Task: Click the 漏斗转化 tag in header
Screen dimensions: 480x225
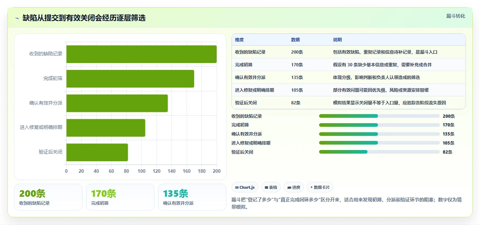Action: [456, 16]
